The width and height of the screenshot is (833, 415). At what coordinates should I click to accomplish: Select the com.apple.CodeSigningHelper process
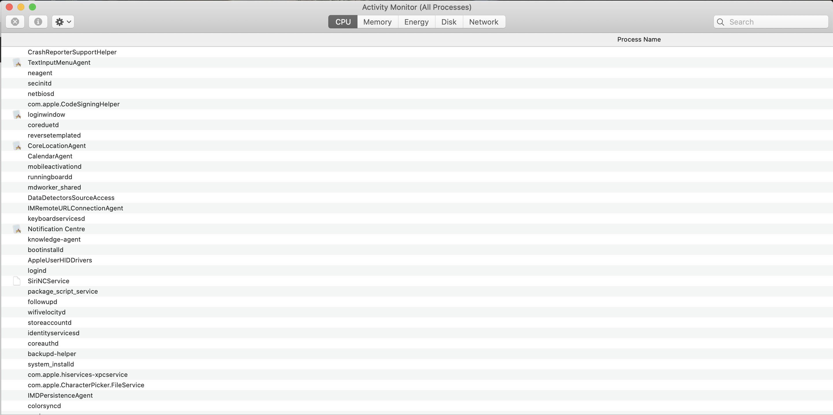(x=74, y=104)
